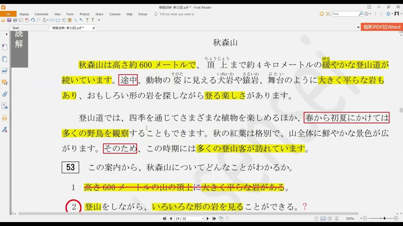
Task: Open the Extras ribbon tab
Action: point(143,14)
